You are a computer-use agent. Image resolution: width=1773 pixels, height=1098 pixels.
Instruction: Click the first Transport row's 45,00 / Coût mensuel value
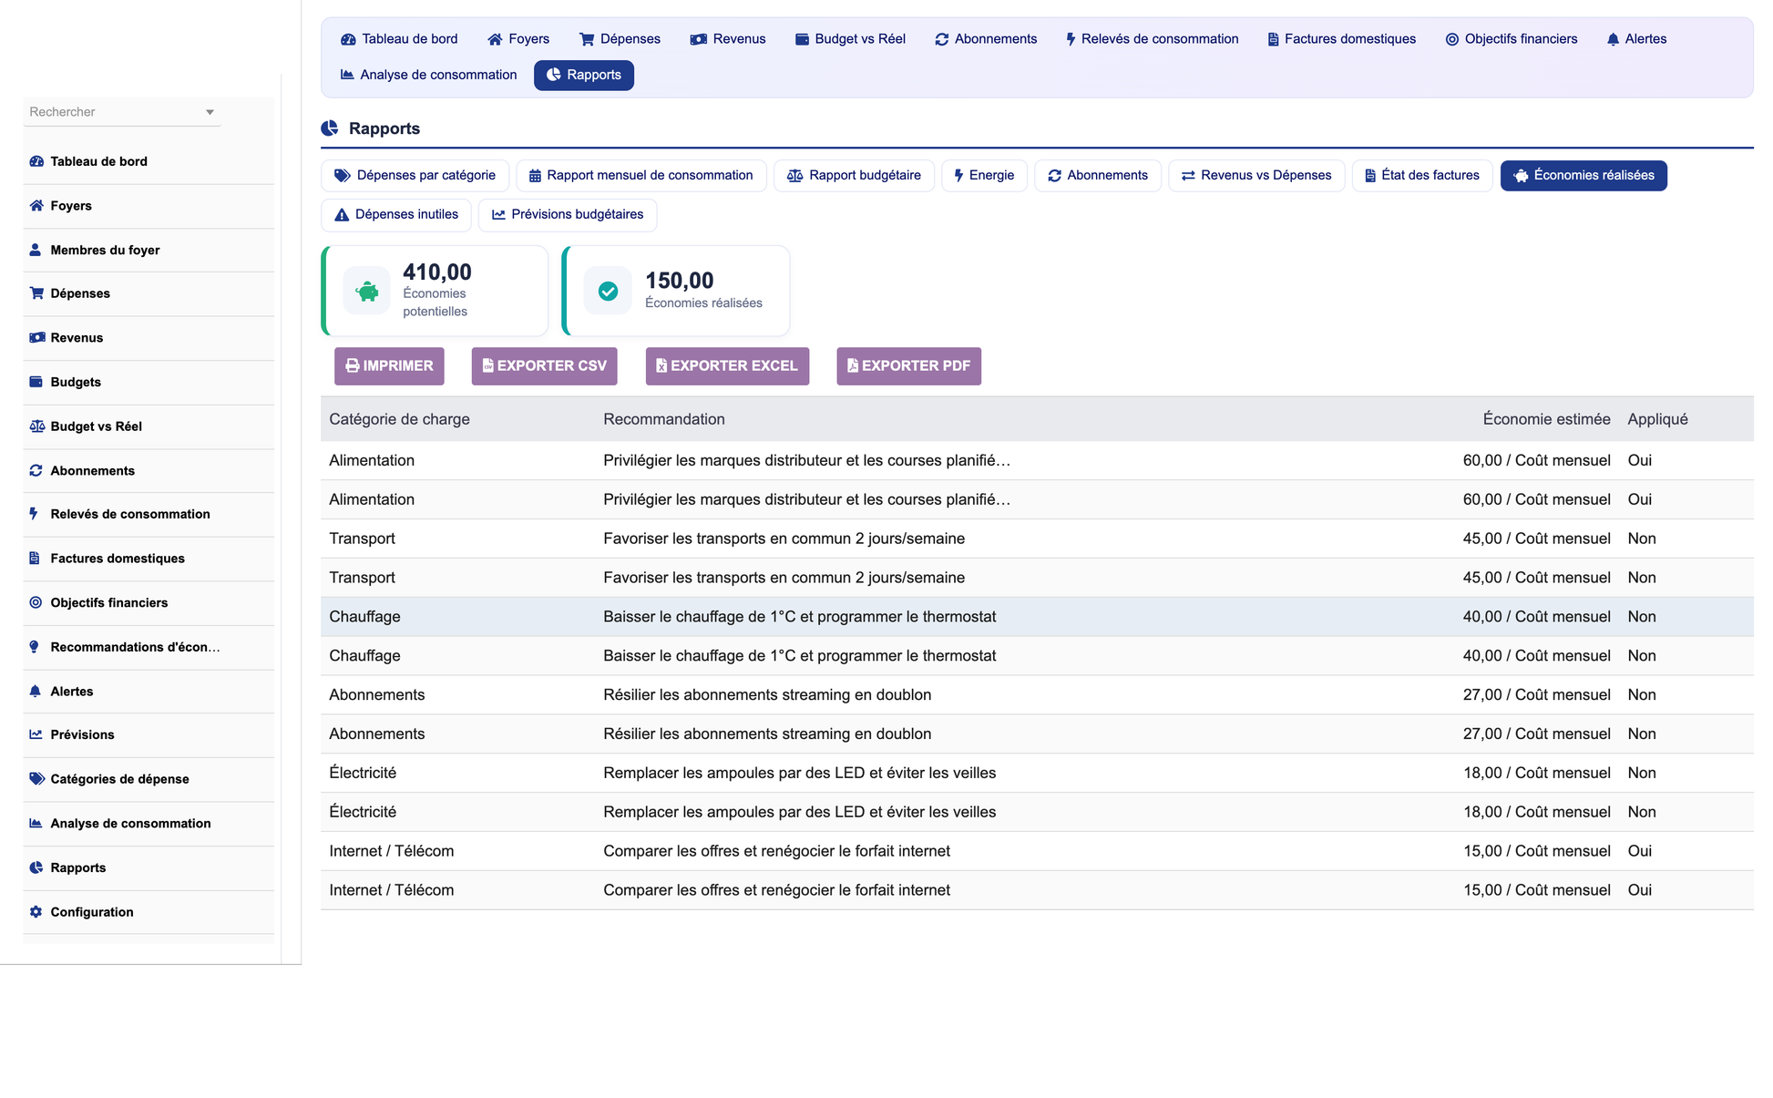(1536, 539)
